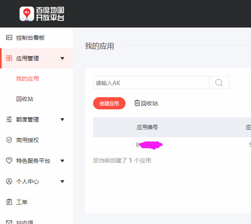Select 个人中心 menu item

click(28, 181)
